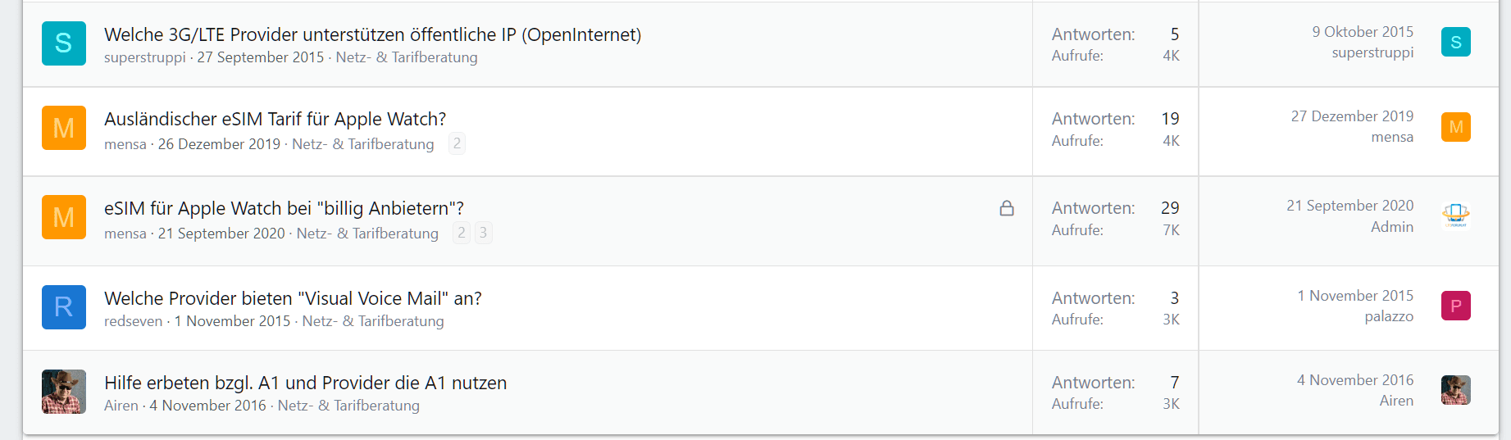Click the redseven author name link
Viewport: 1511px width, 440px height.
133,321
